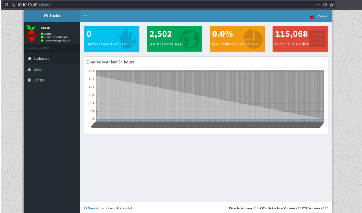Image resolution: width=362 pixels, height=213 pixels.
Task: Click the 300 y-axis label on chart
Action: coord(91,71)
